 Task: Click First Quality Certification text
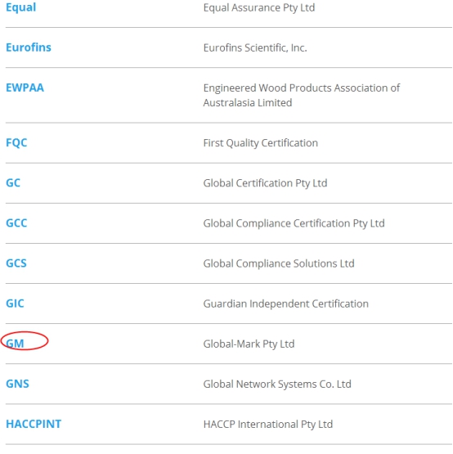coord(261,143)
